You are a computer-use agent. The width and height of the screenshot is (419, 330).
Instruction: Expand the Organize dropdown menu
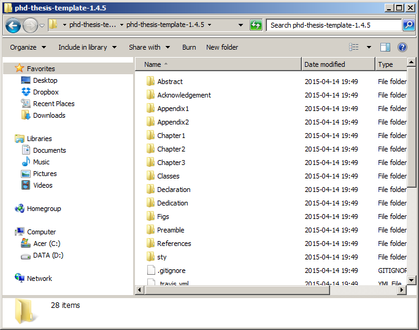pyautogui.click(x=28, y=47)
